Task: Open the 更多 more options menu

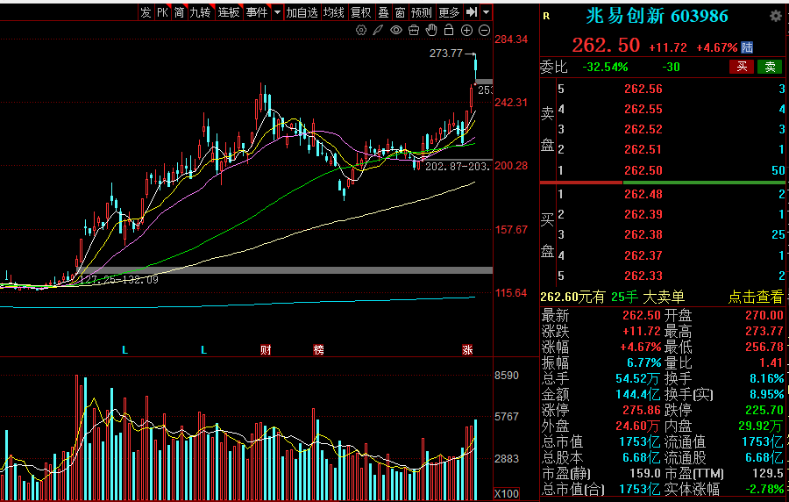Action: coord(449,12)
